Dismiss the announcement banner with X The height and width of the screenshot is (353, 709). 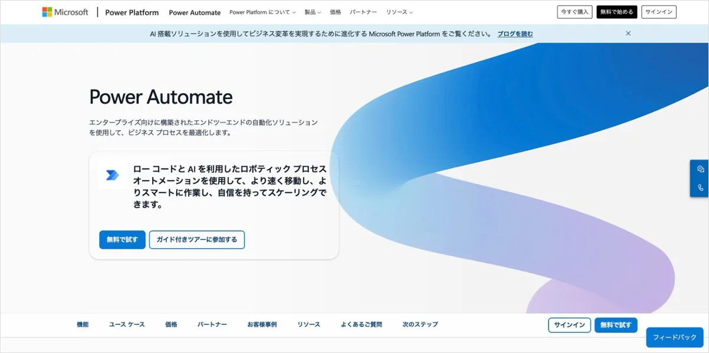coord(628,34)
